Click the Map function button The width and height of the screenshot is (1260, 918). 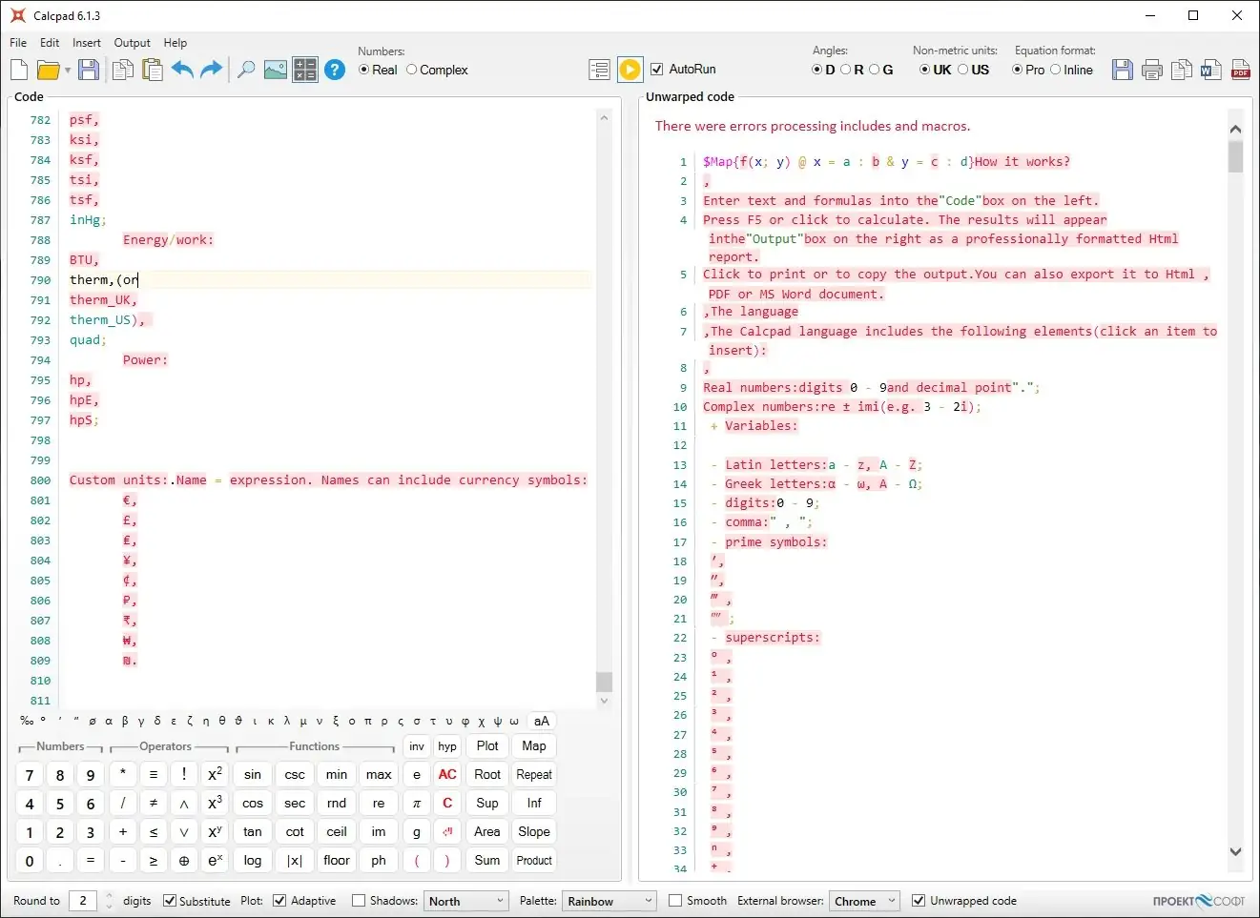tap(534, 746)
